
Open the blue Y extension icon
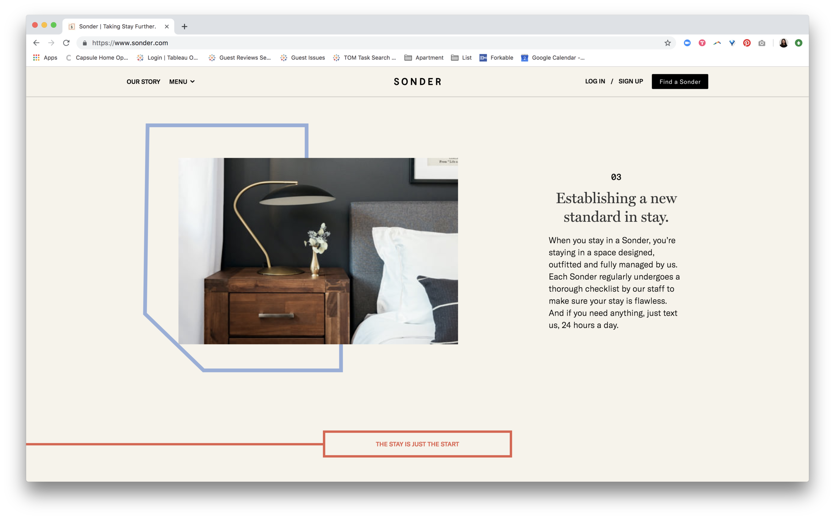pos(732,43)
